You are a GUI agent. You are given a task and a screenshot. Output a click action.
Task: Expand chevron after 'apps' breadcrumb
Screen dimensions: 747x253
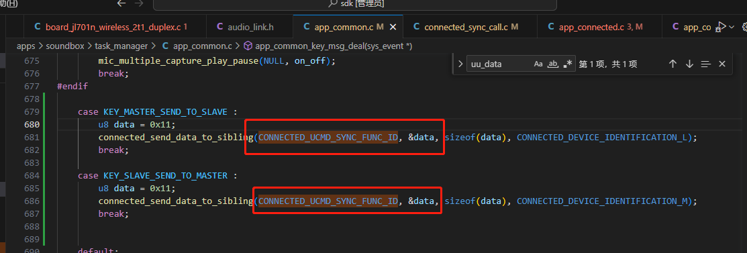click(41, 46)
